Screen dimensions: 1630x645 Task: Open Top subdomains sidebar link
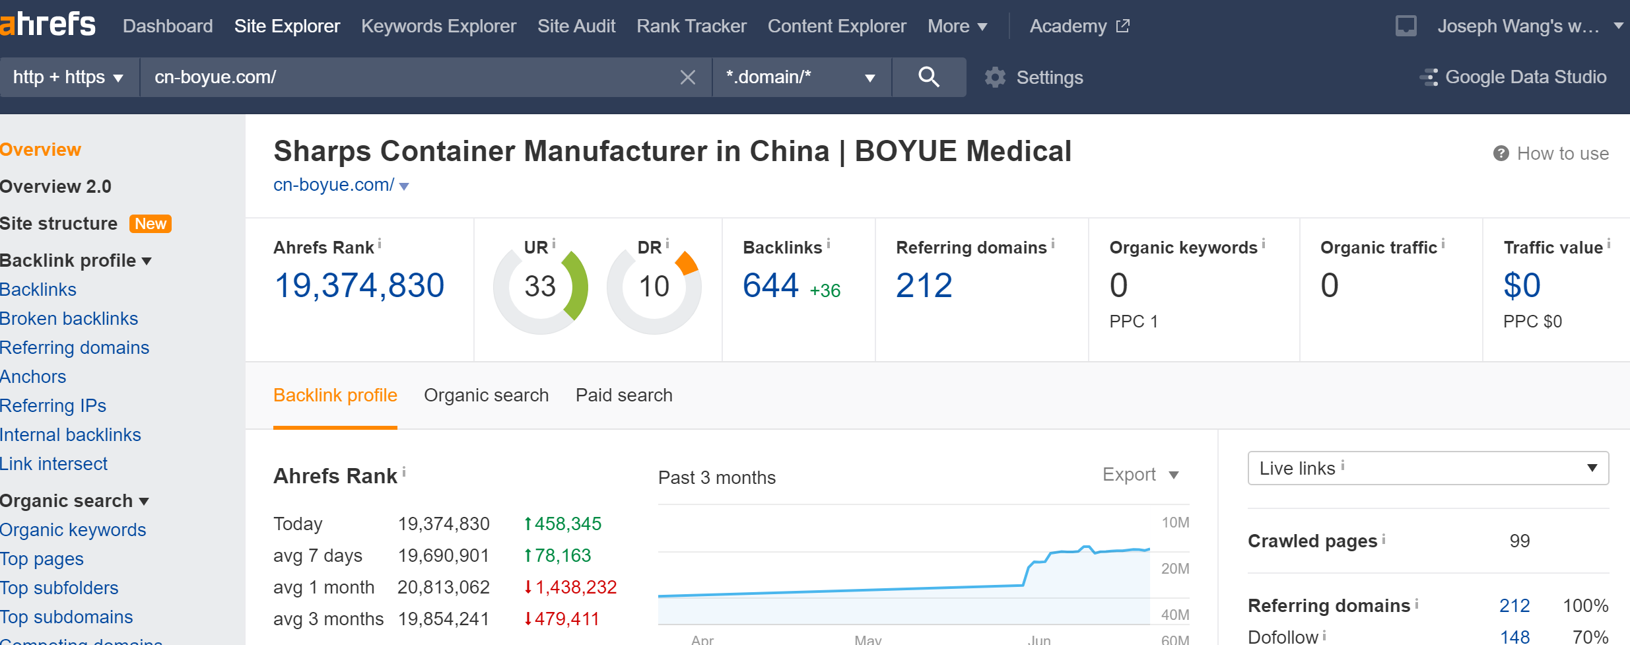click(67, 617)
